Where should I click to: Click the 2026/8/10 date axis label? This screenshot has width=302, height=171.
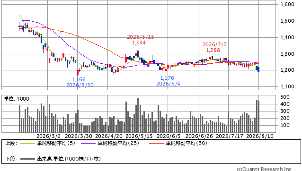(x=260, y=136)
